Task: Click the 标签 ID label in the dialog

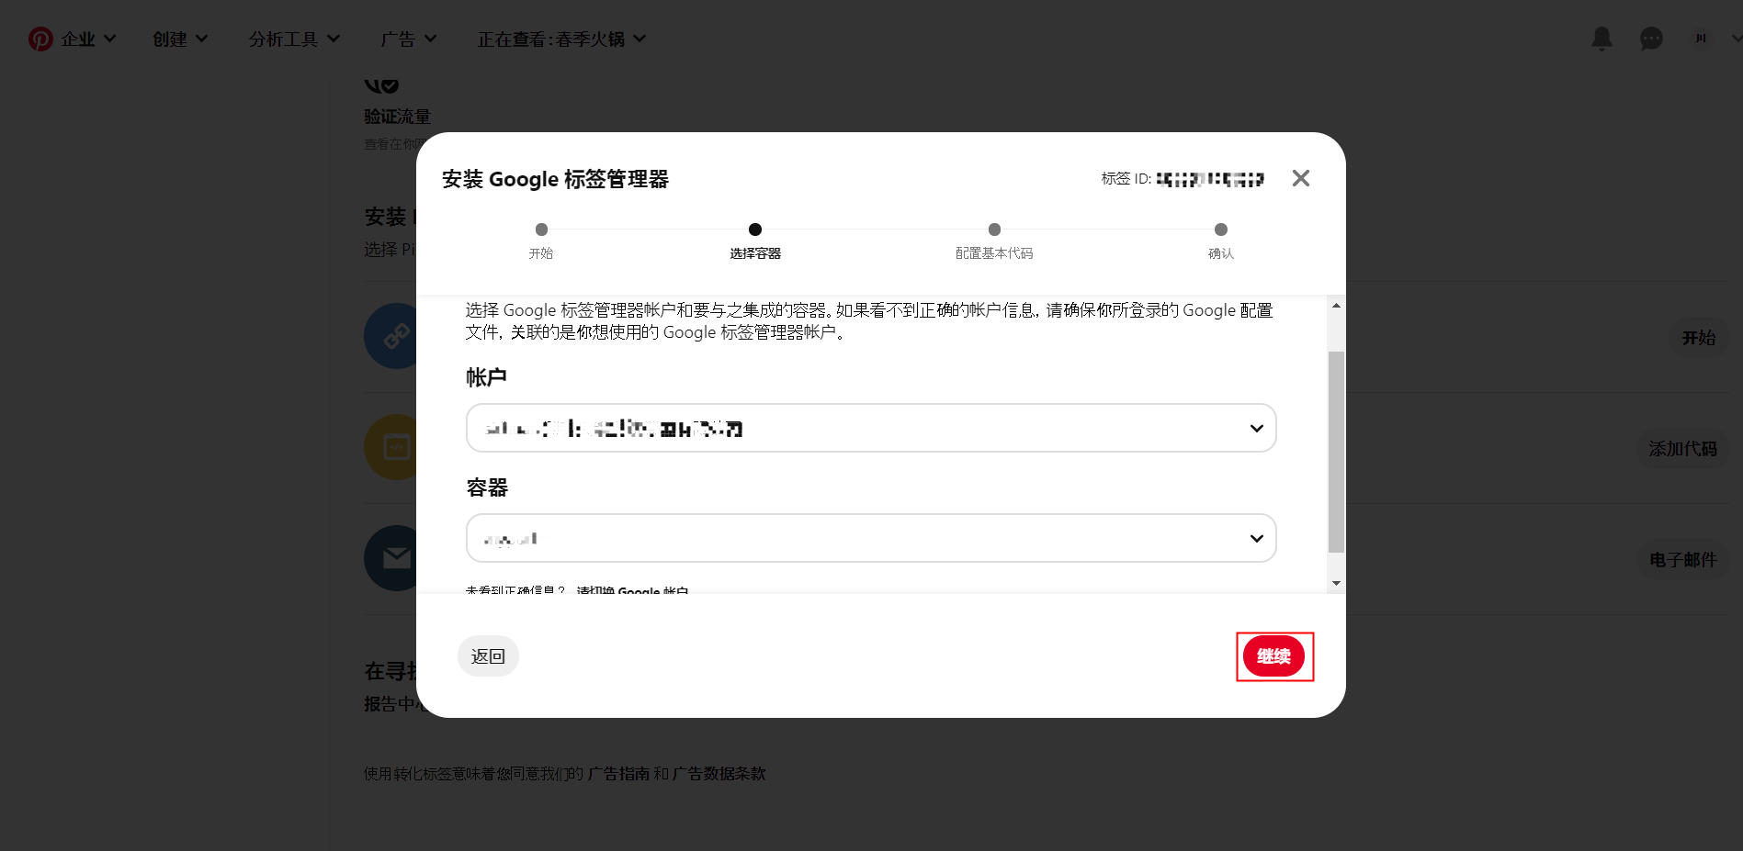Action: coord(1126,179)
